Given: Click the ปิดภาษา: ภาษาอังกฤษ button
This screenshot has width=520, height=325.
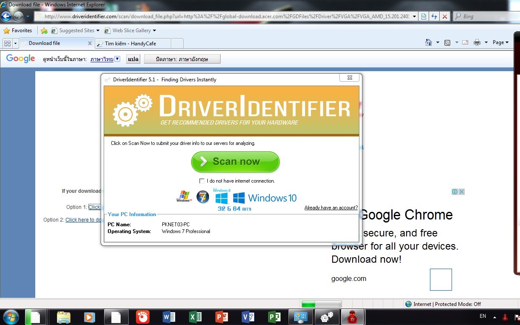Looking at the screenshot, I should tap(182, 59).
